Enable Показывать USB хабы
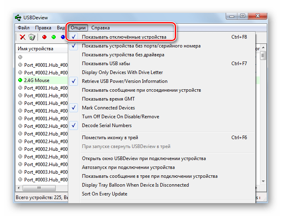Viewport: 281px width, 216px height. click(x=161, y=64)
